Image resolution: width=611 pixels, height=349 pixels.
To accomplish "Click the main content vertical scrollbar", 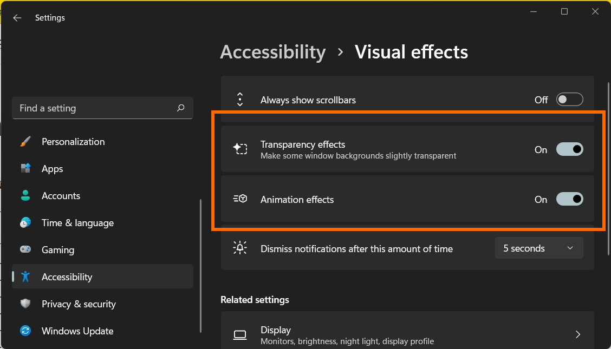I will pos(608,168).
